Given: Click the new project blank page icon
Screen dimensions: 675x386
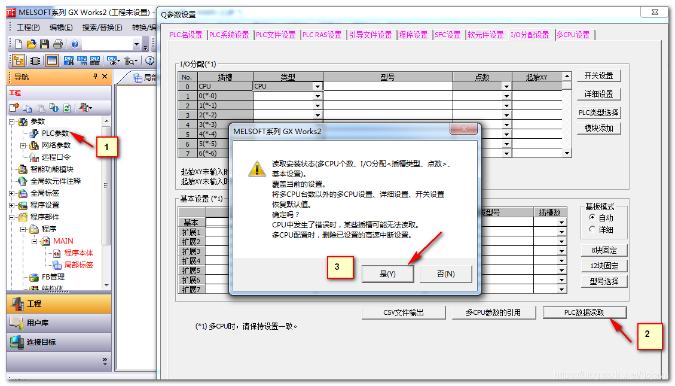Looking at the screenshot, I should [19, 44].
